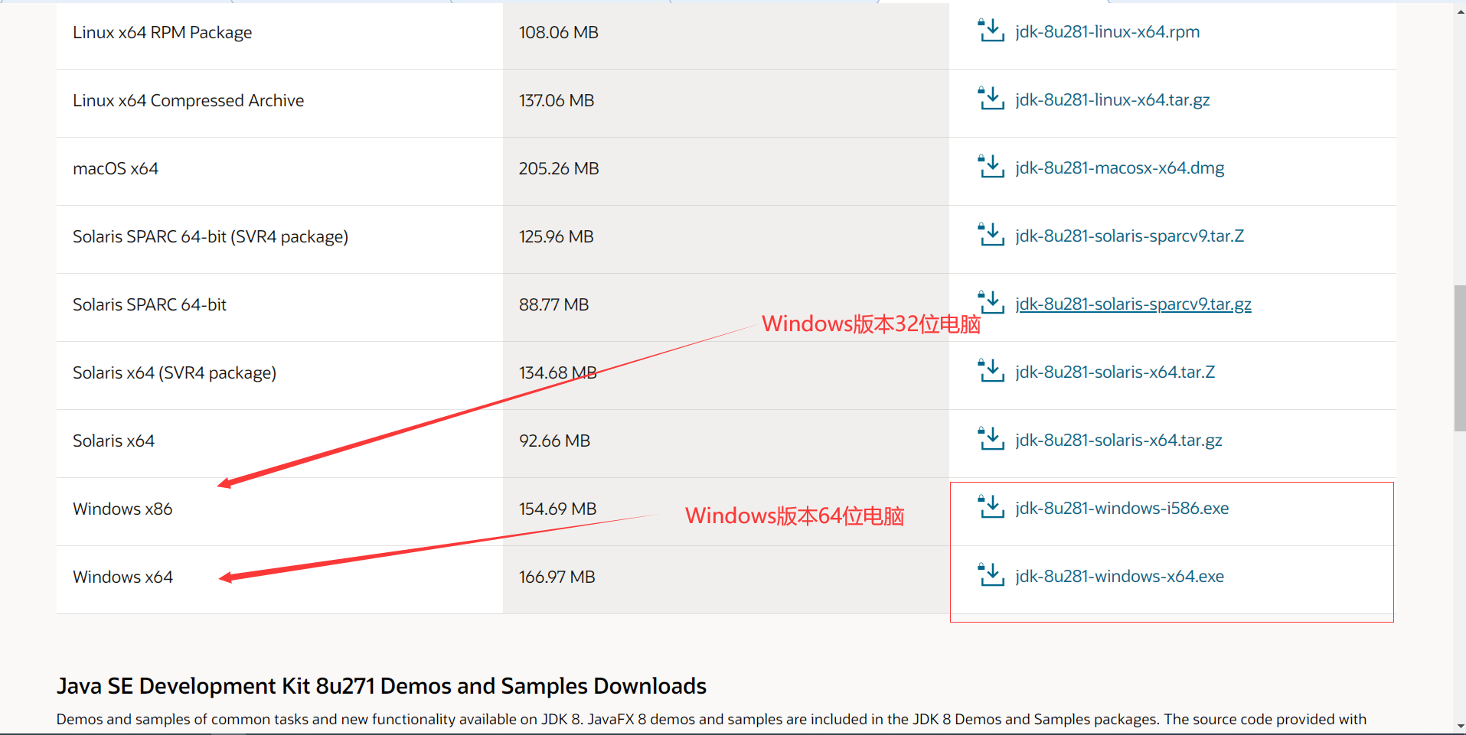Download jdk-8u281-solaris-x64.tar.Z link

[1115, 372]
